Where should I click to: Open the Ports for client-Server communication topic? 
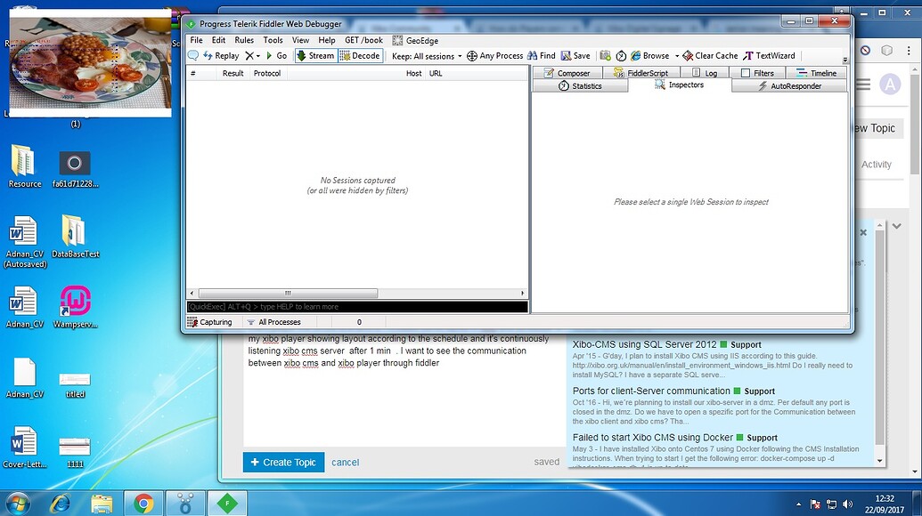[651, 391]
